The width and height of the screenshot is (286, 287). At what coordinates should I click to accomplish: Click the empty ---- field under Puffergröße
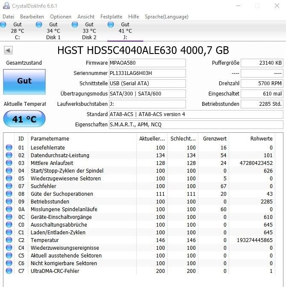coord(262,73)
